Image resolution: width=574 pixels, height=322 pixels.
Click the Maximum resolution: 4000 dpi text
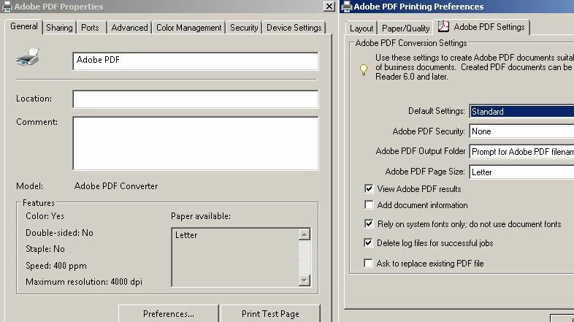84,282
